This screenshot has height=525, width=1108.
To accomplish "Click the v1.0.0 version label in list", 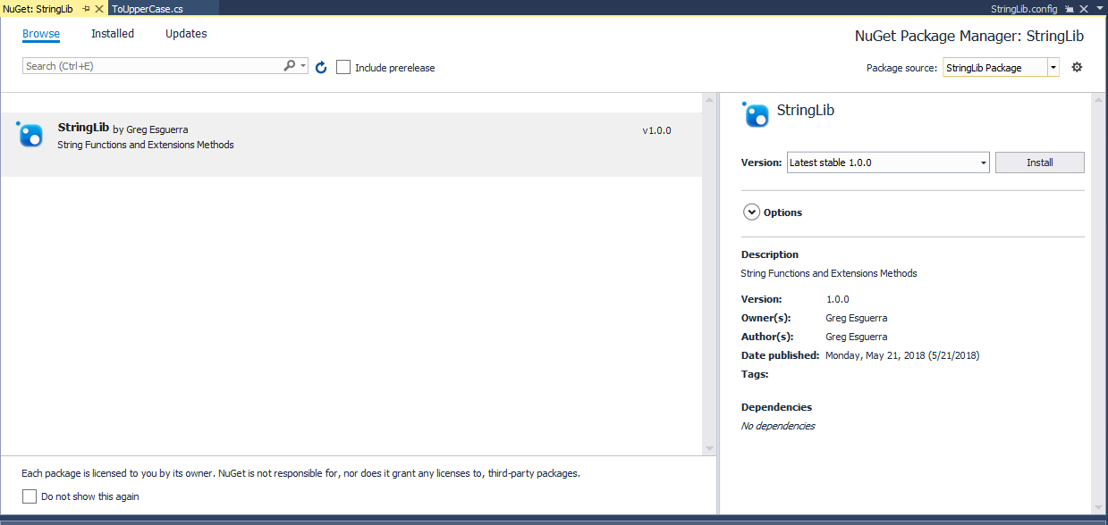I will point(656,130).
